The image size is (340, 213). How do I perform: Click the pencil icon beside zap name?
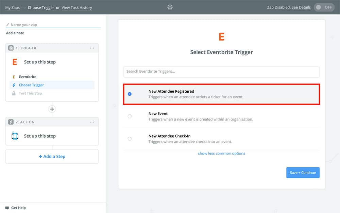tap(8, 25)
